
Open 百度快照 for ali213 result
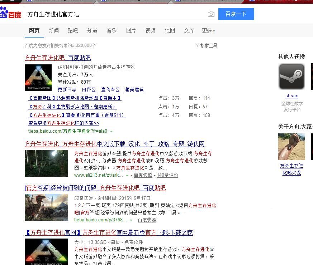pyautogui.click(x=143, y=175)
